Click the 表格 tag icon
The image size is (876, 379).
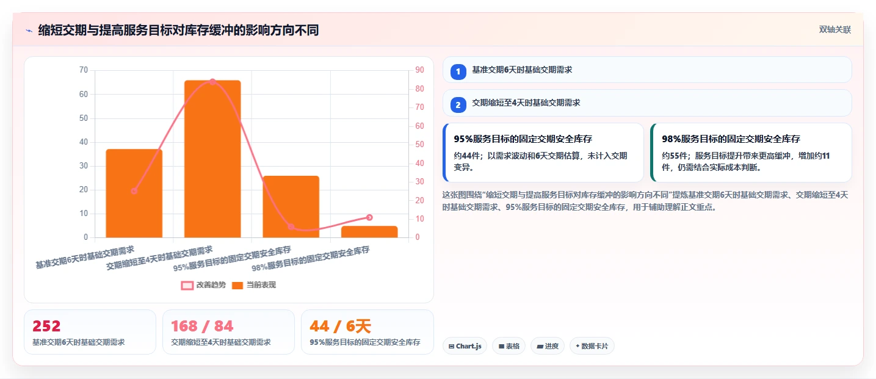point(501,346)
